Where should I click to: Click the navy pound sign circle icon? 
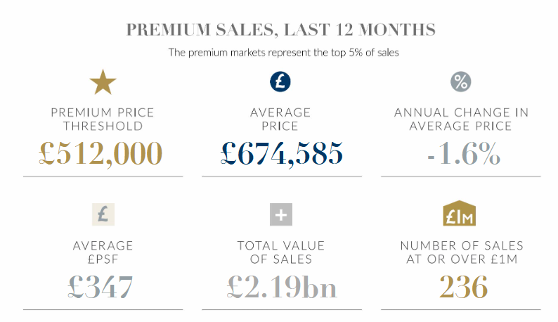[280, 82]
